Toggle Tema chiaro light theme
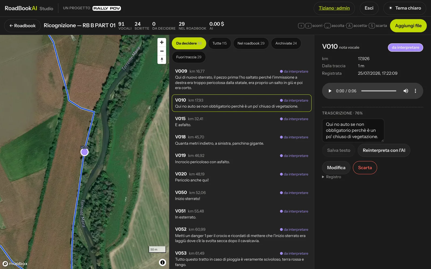This screenshot has height=269, width=431. [x=405, y=8]
